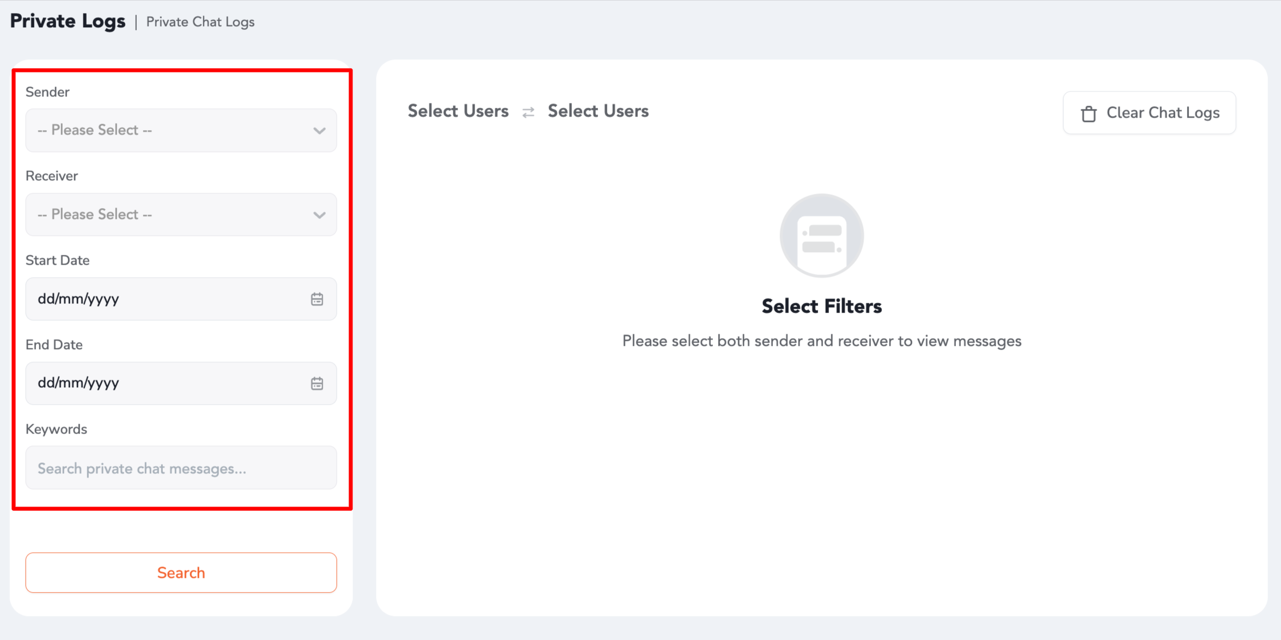Click the Keywords label
This screenshot has width=1281, height=640.
pos(56,429)
